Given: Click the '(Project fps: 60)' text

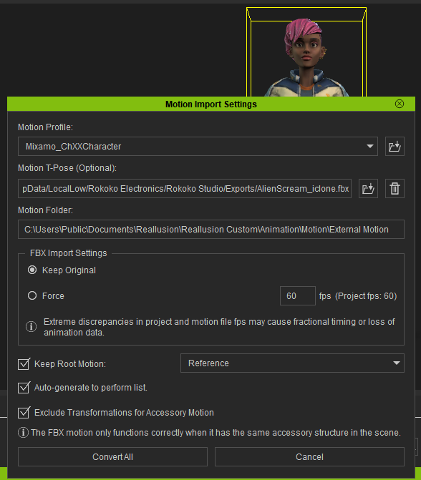Looking at the screenshot, I should tap(366, 296).
